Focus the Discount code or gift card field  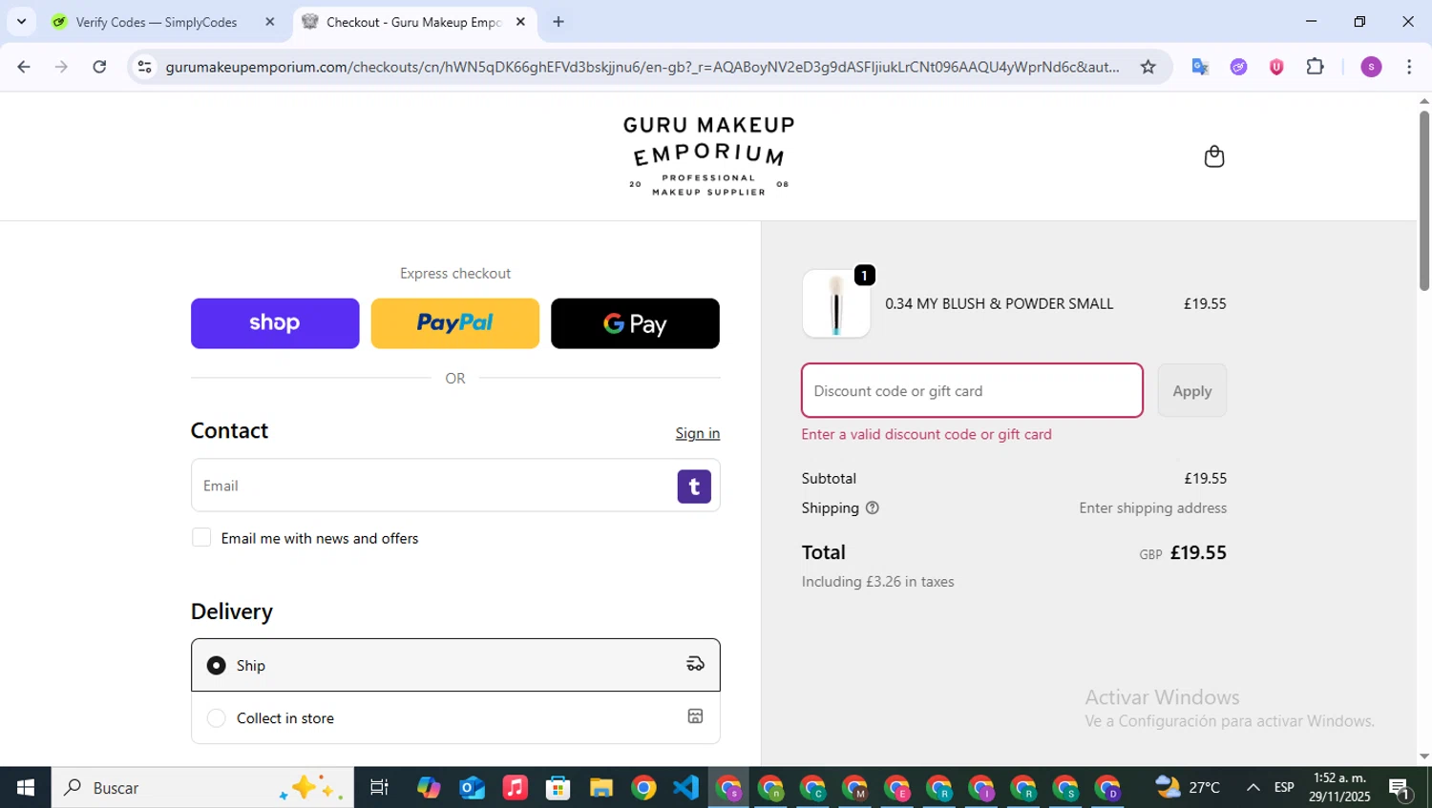pyautogui.click(x=972, y=390)
